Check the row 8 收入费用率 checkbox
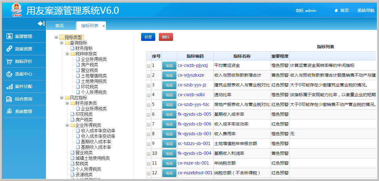379x181 pixels. [149, 134]
